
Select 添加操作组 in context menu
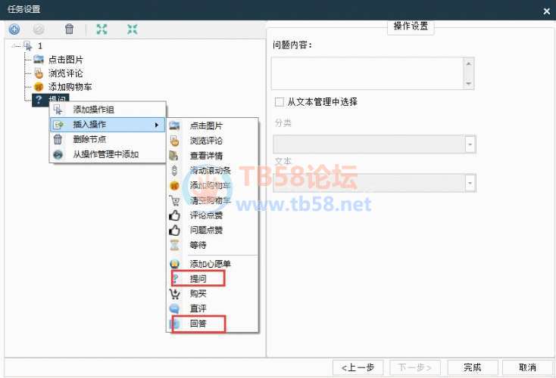pyautogui.click(x=93, y=110)
